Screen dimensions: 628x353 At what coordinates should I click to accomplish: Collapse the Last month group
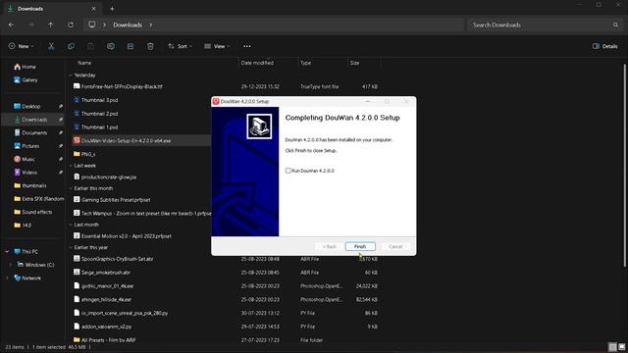(71, 225)
